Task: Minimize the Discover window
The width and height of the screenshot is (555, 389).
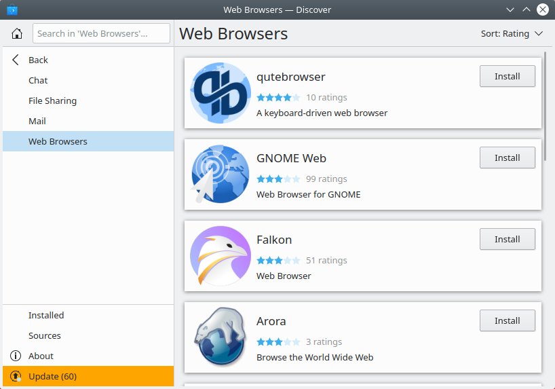Action: (x=510, y=10)
